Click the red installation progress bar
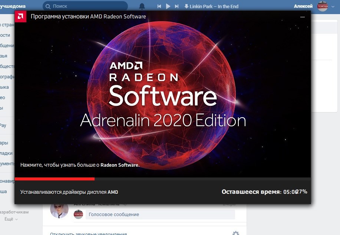Image resolution: width=340 pixels, height=235 pixels. (x=55, y=179)
